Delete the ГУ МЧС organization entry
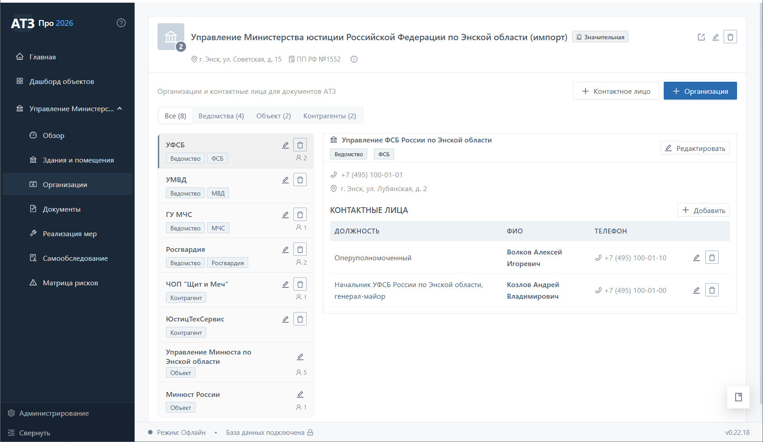 tap(300, 215)
